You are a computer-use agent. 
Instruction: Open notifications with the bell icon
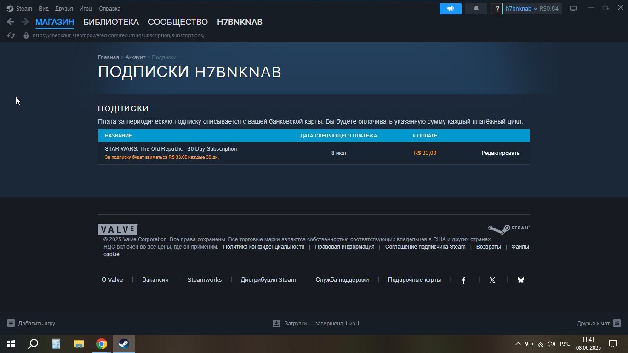point(476,9)
